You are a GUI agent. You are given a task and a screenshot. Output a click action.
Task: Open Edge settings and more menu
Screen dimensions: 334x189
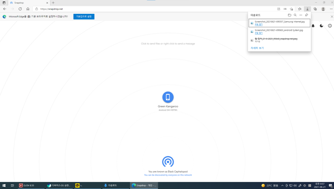pyautogui.click(x=331, y=9)
